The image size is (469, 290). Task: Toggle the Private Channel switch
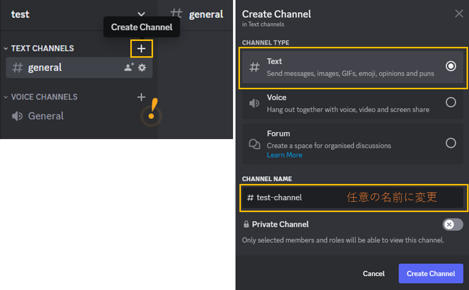click(x=453, y=224)
